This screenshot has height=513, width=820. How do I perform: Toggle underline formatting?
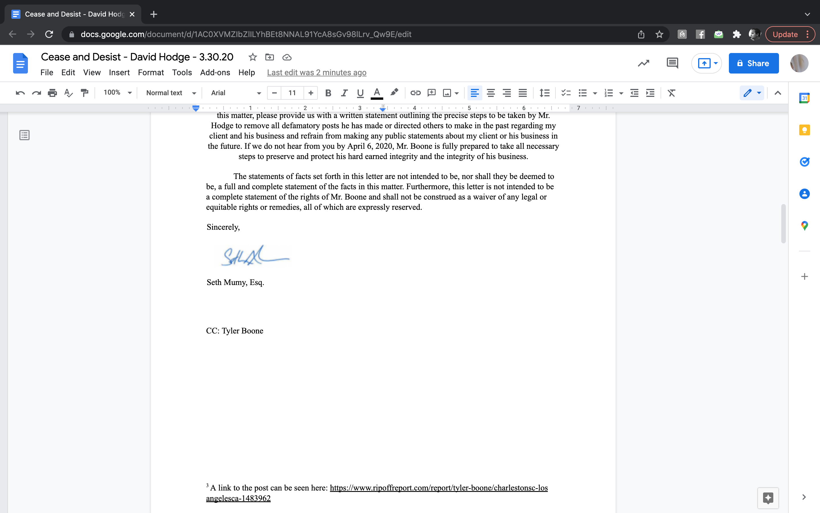pyautogui.click(x=360, y=93)
